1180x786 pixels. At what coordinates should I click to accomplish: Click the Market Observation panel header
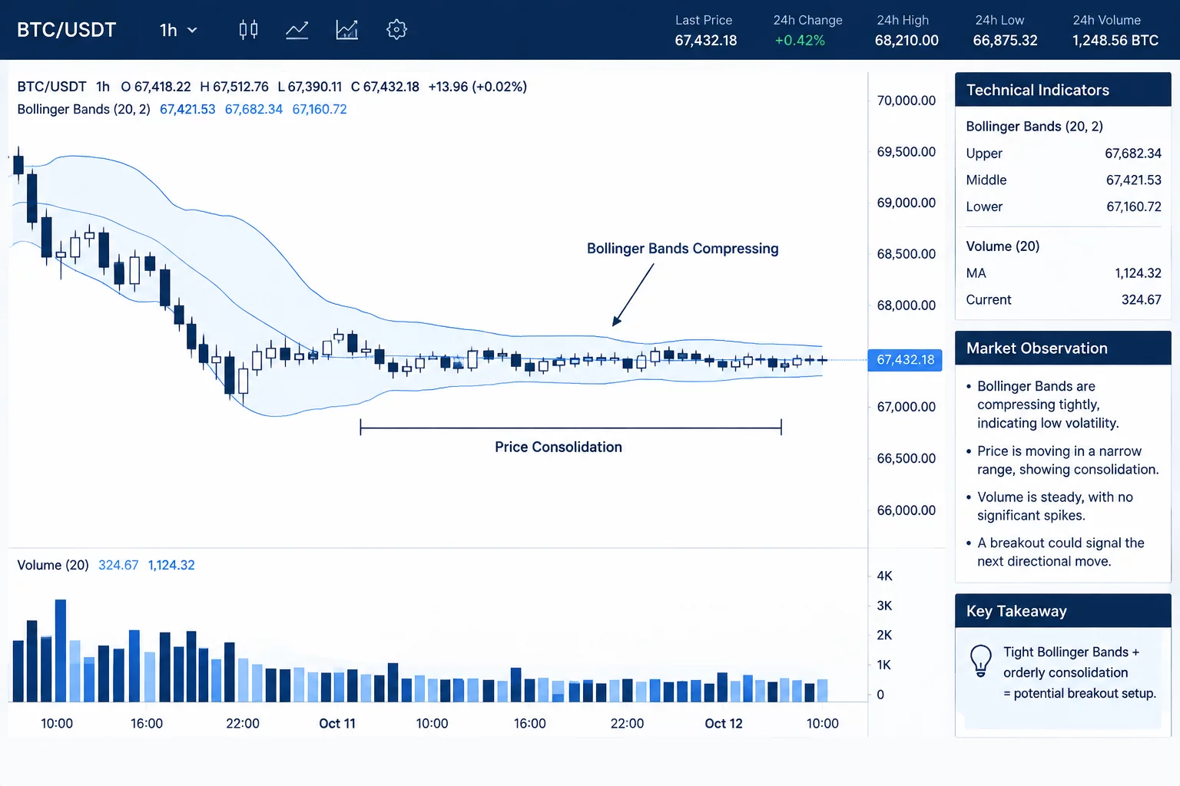1062,348
